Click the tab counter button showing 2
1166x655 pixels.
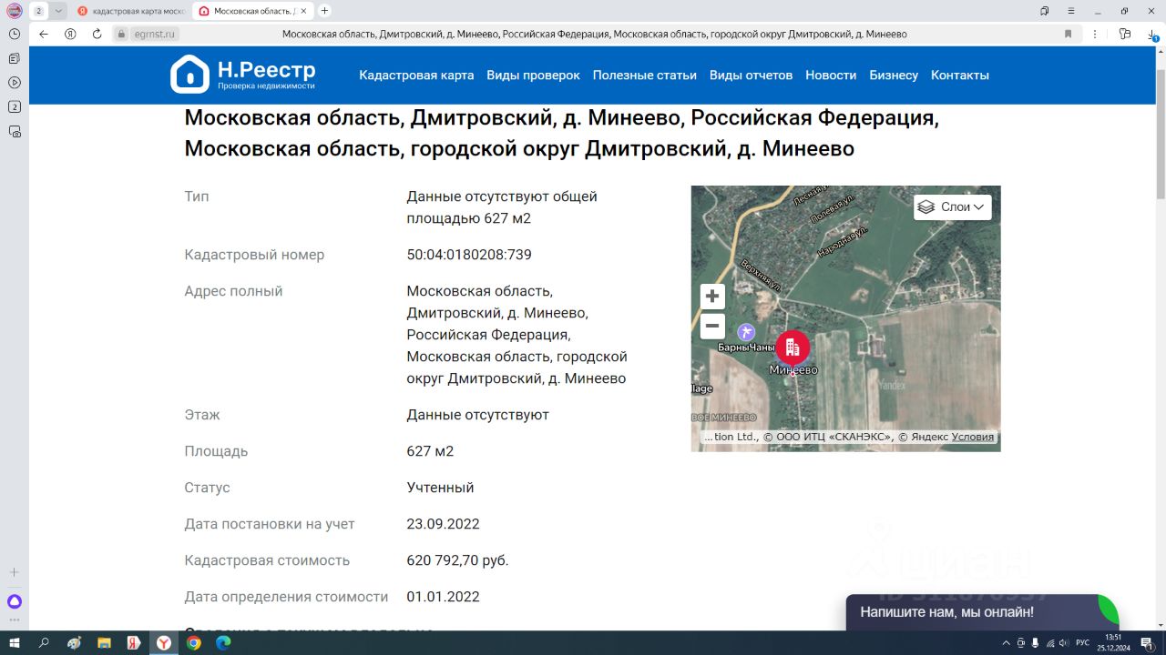coord(39,11)
